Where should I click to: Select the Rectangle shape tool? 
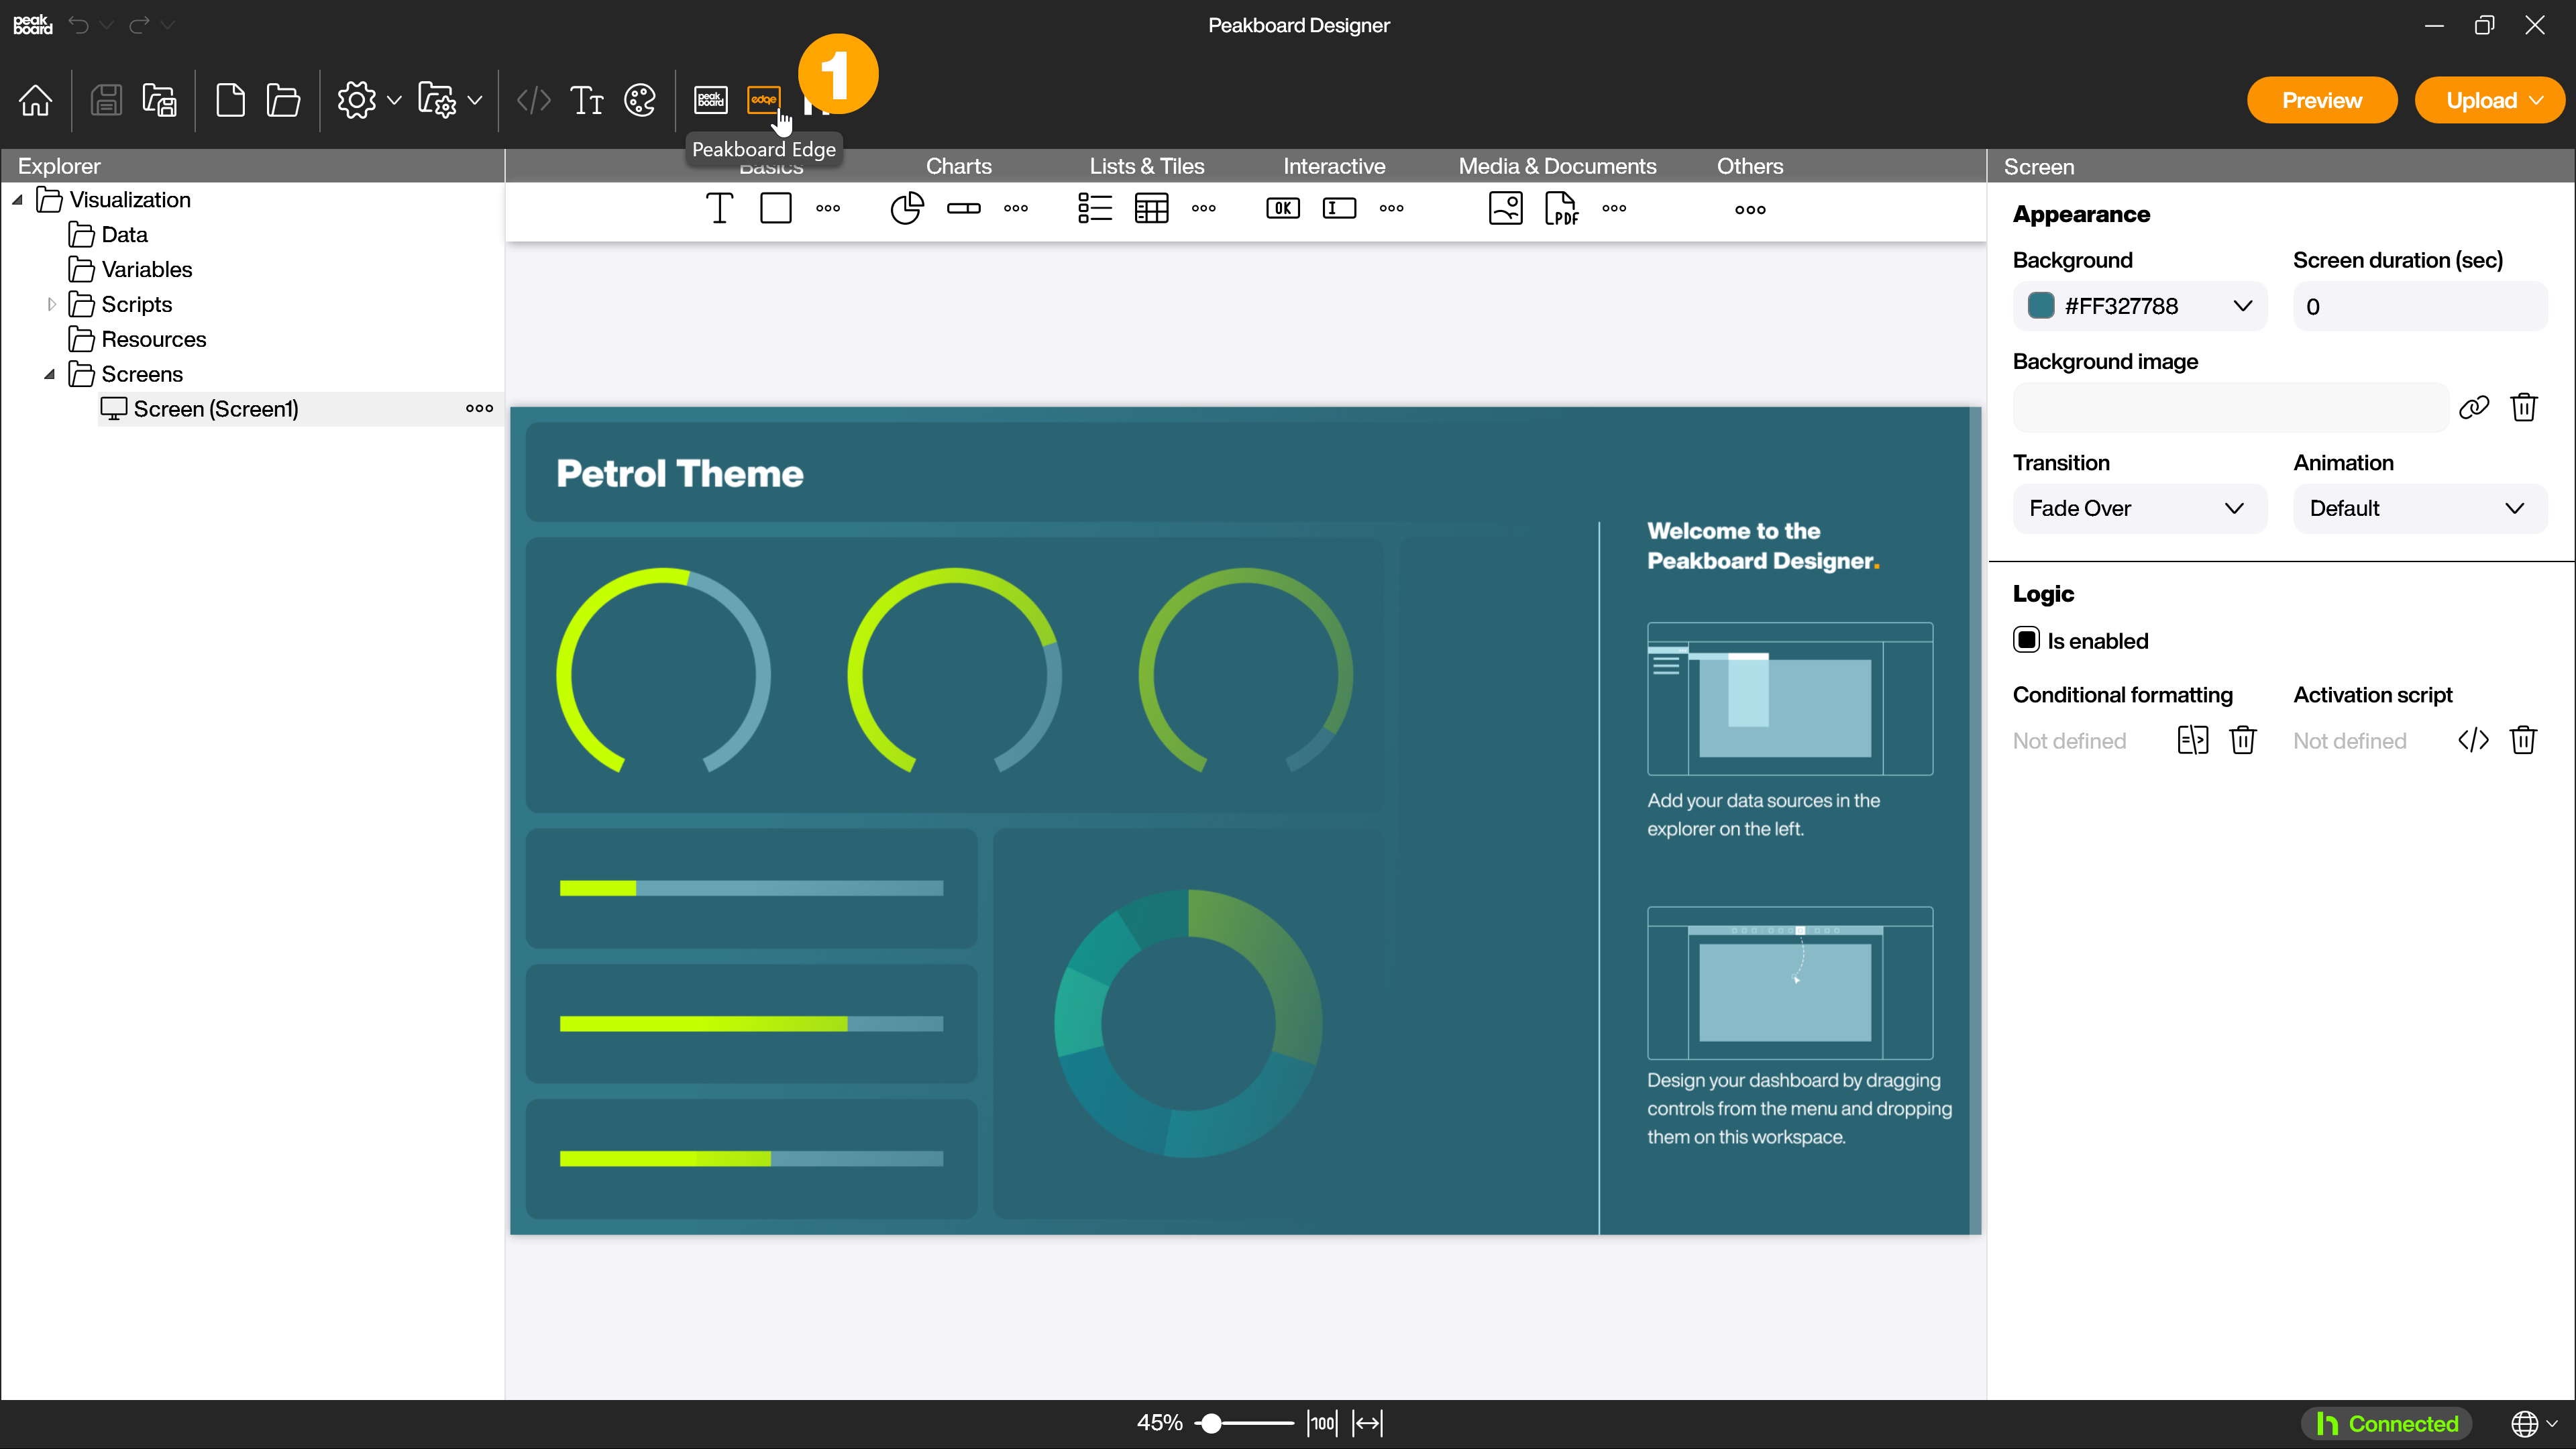pos(775,209)
